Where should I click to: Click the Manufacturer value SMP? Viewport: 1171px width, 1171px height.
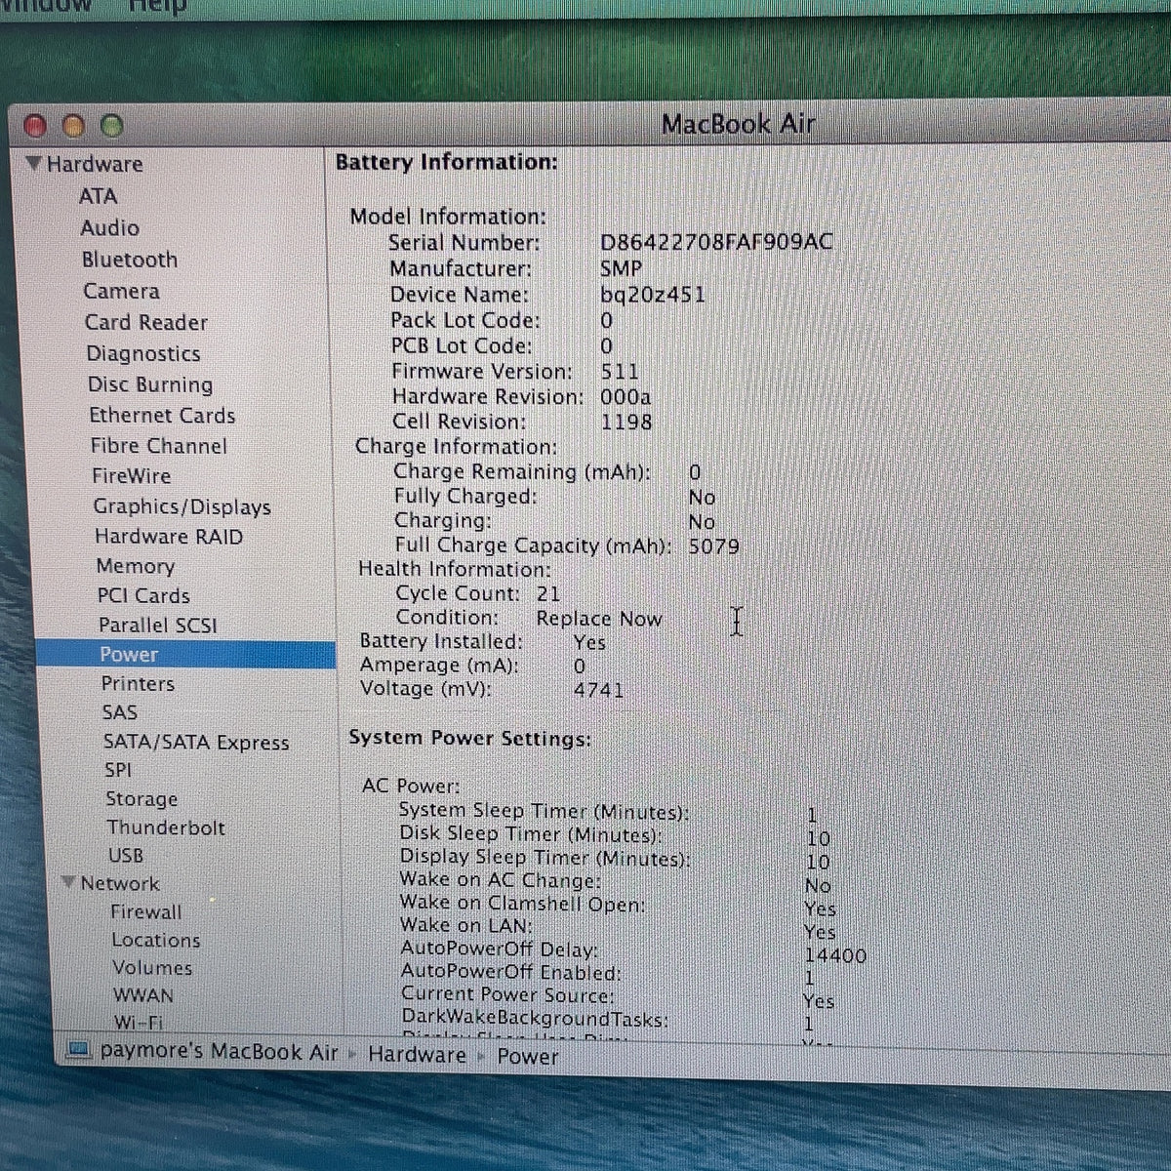pyautogui.click(x=621, y=268)
